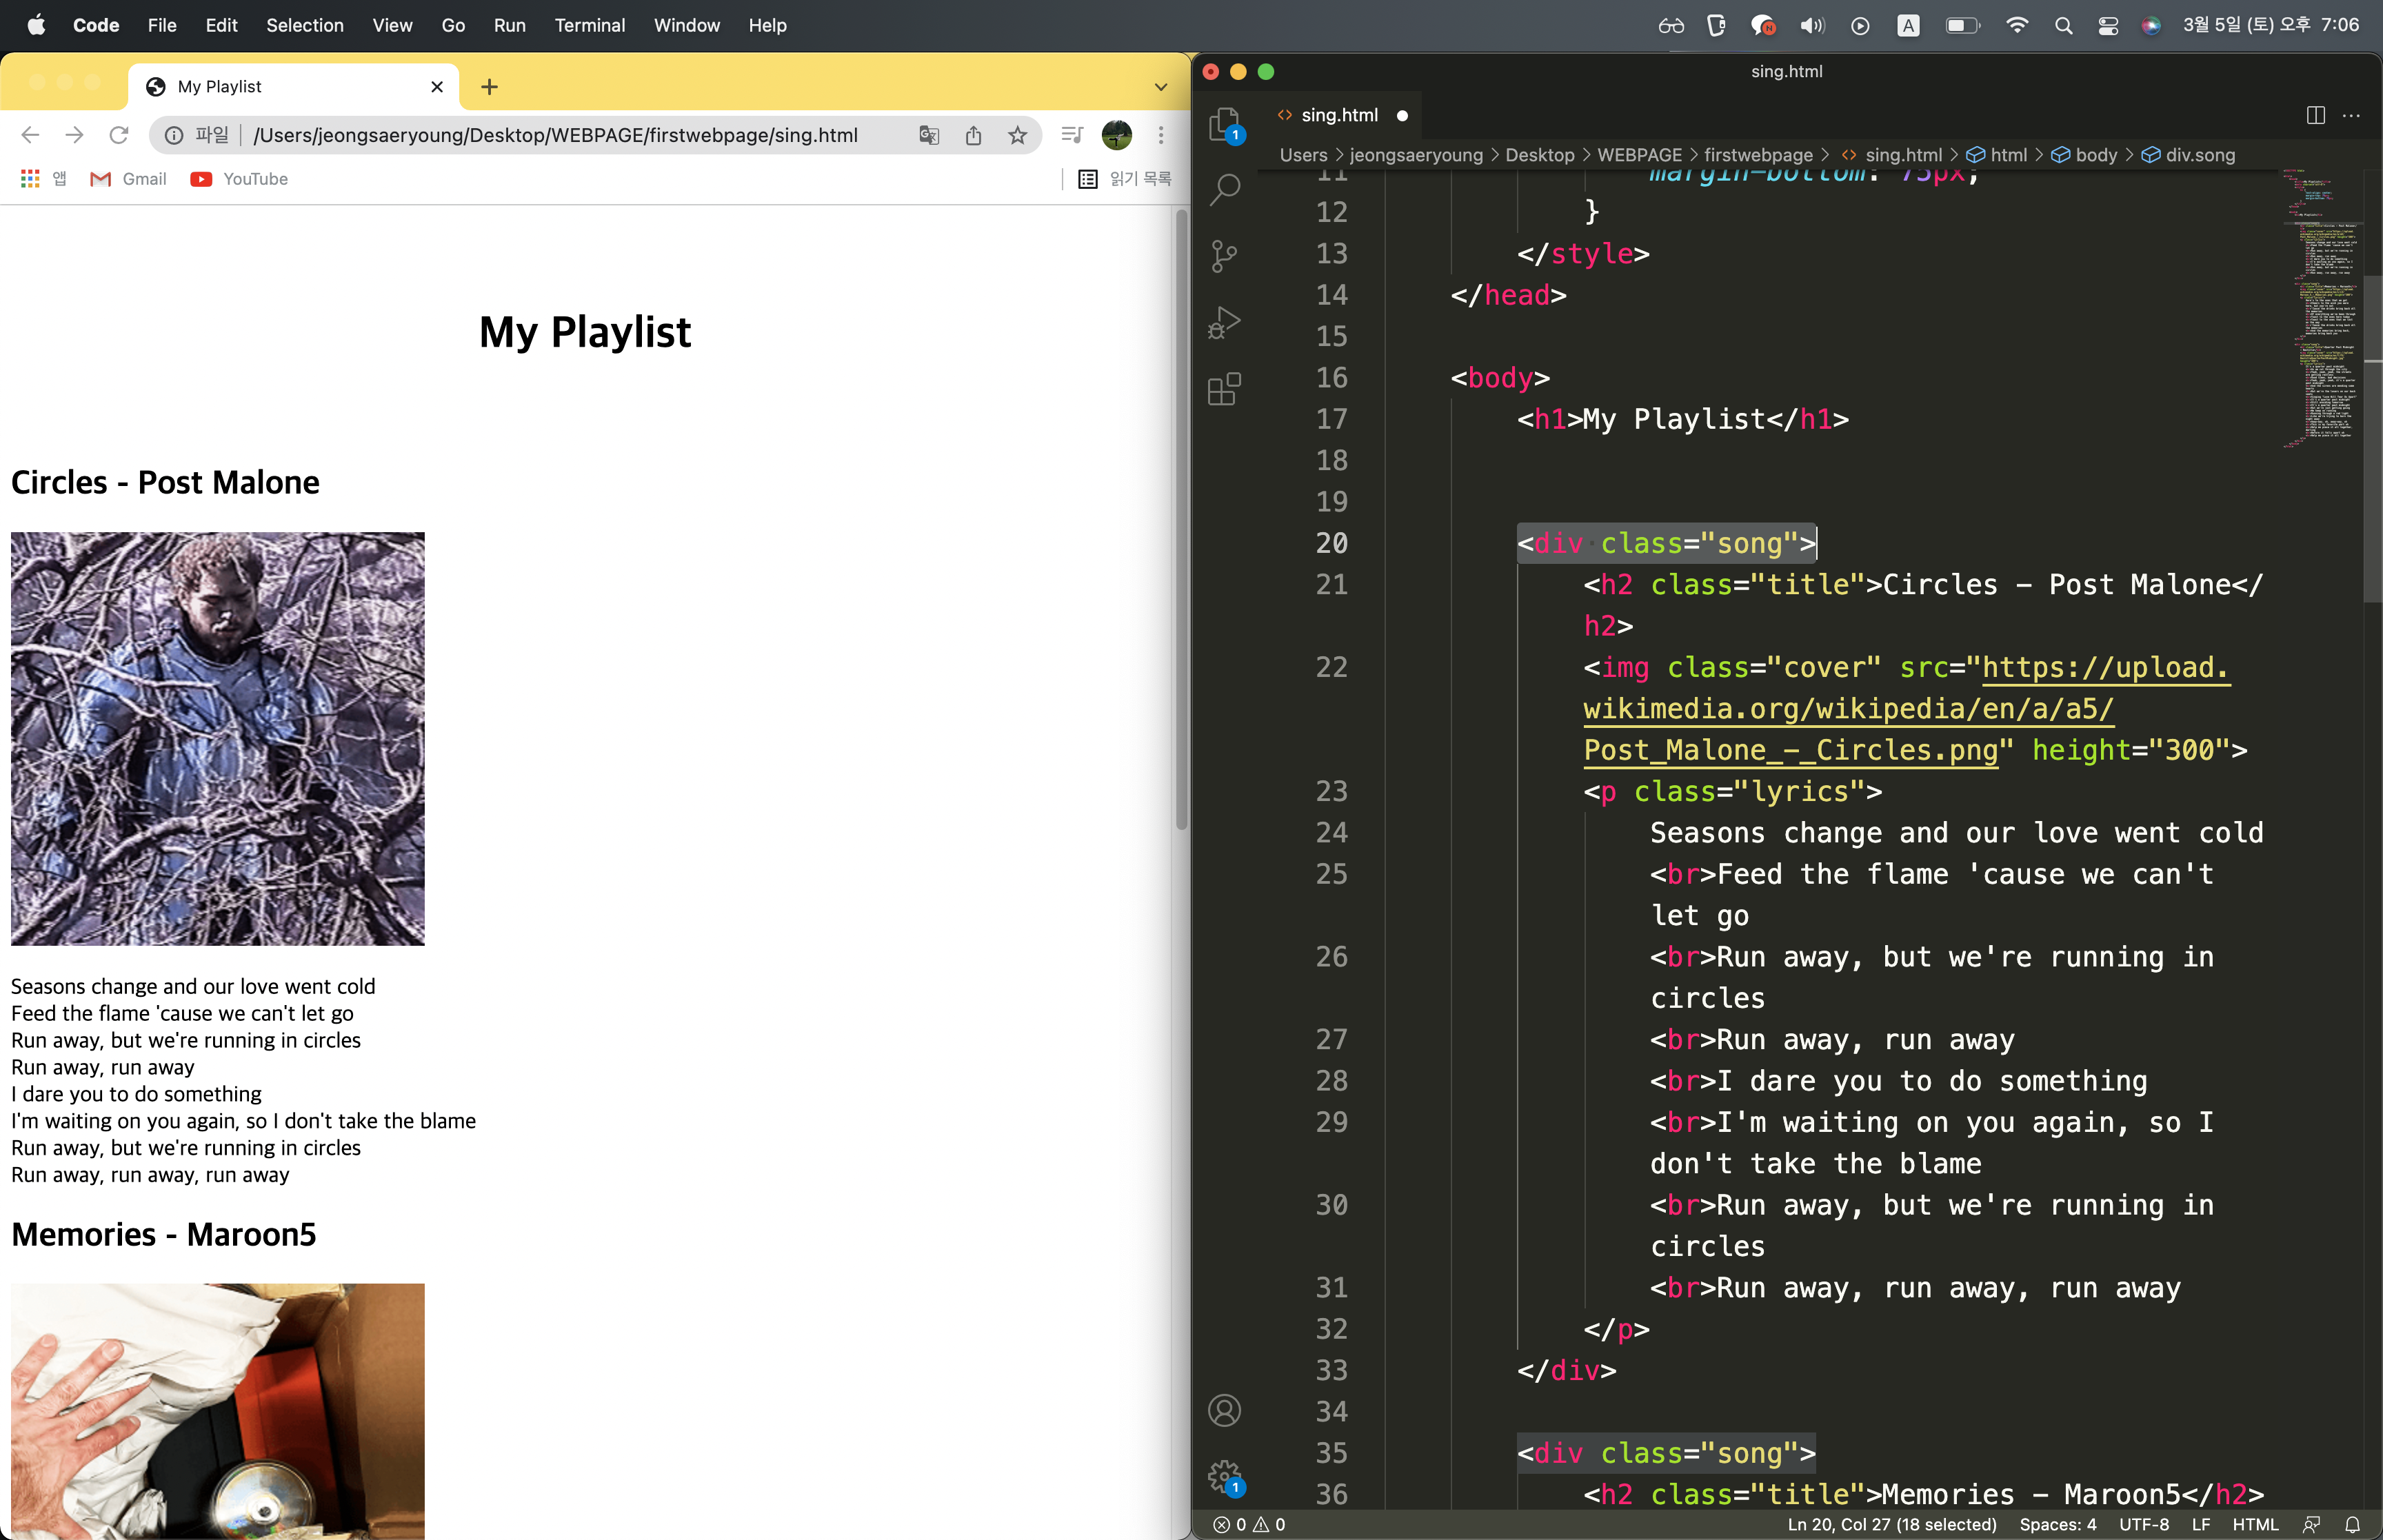Image resolution: width=2383 pixels, height=1540 pixels.
Task: Open the Source Control view
Action: (x=1224, y=256)
